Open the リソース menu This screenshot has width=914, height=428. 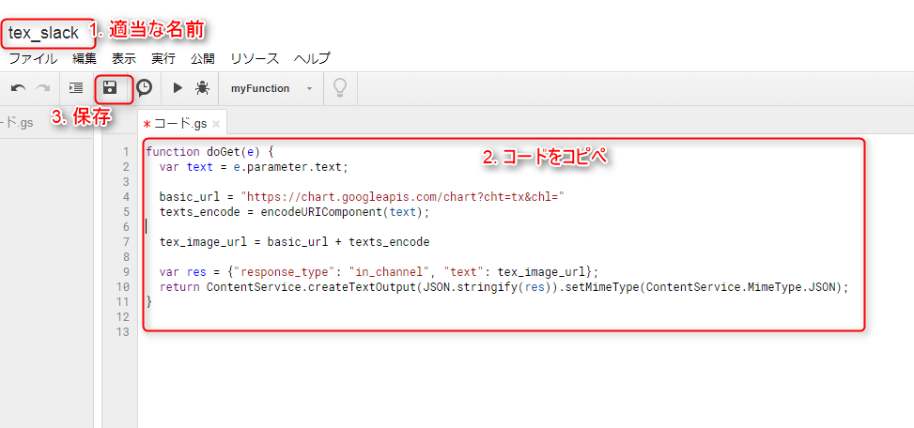pos(255,58)
